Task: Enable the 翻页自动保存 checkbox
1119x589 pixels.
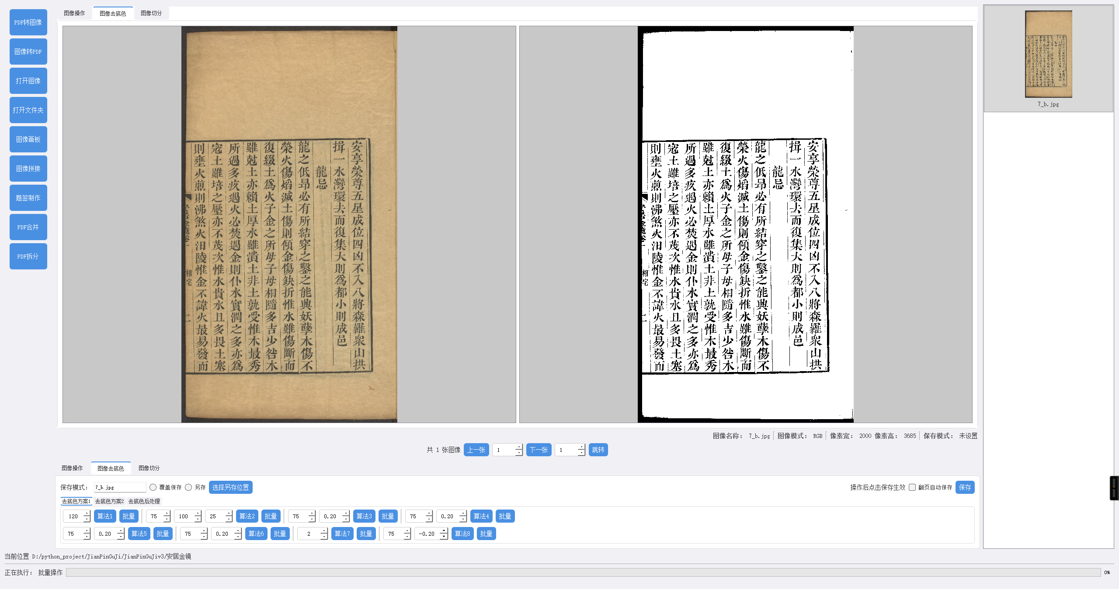Action: click(912, 487)
